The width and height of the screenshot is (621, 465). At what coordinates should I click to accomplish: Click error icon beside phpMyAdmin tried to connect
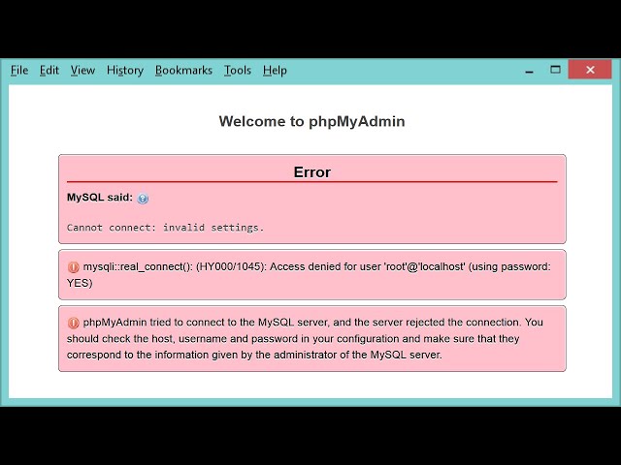pyautogui.click(x=74, y=323)
